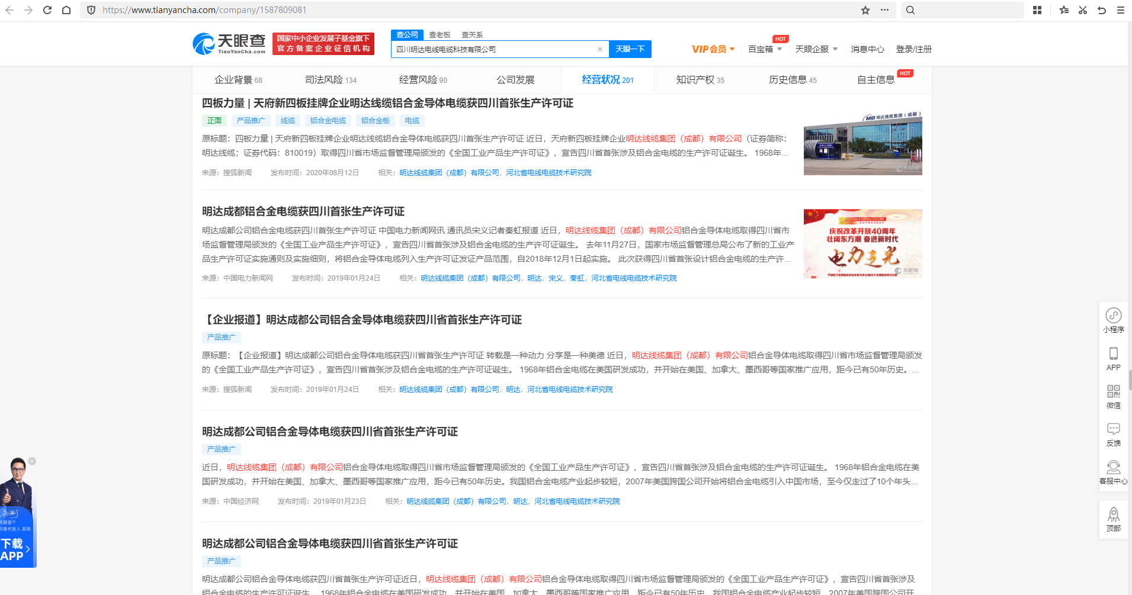Go back using the browser back arrow
The image size is (1132, 595).
9,10
